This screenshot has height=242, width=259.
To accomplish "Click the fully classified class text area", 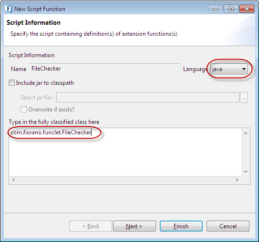I will [125, 152].
